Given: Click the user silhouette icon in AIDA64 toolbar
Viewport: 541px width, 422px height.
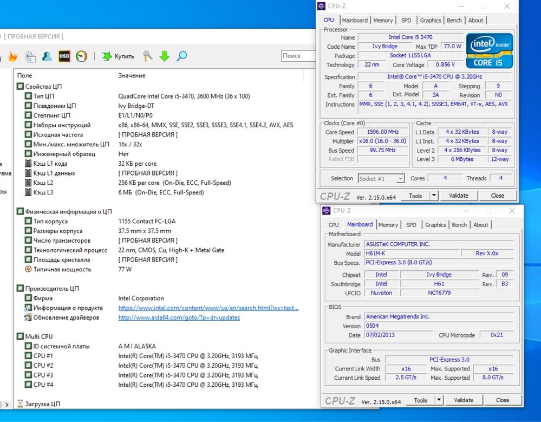Looking at the screenshot, I should pos(47,56).
